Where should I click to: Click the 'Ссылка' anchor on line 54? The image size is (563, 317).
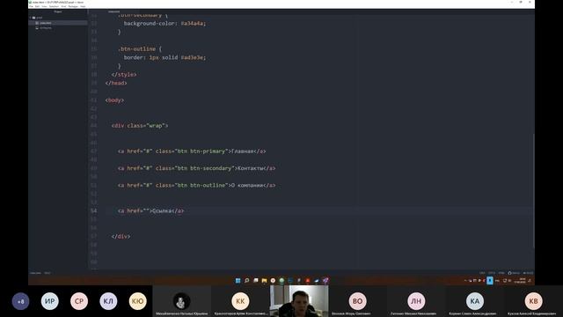pyautogui.click(x=150, y=211)
